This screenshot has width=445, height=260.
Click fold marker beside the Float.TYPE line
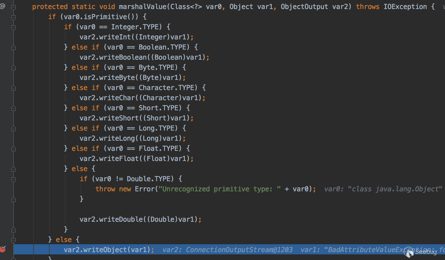click(13, 149)
